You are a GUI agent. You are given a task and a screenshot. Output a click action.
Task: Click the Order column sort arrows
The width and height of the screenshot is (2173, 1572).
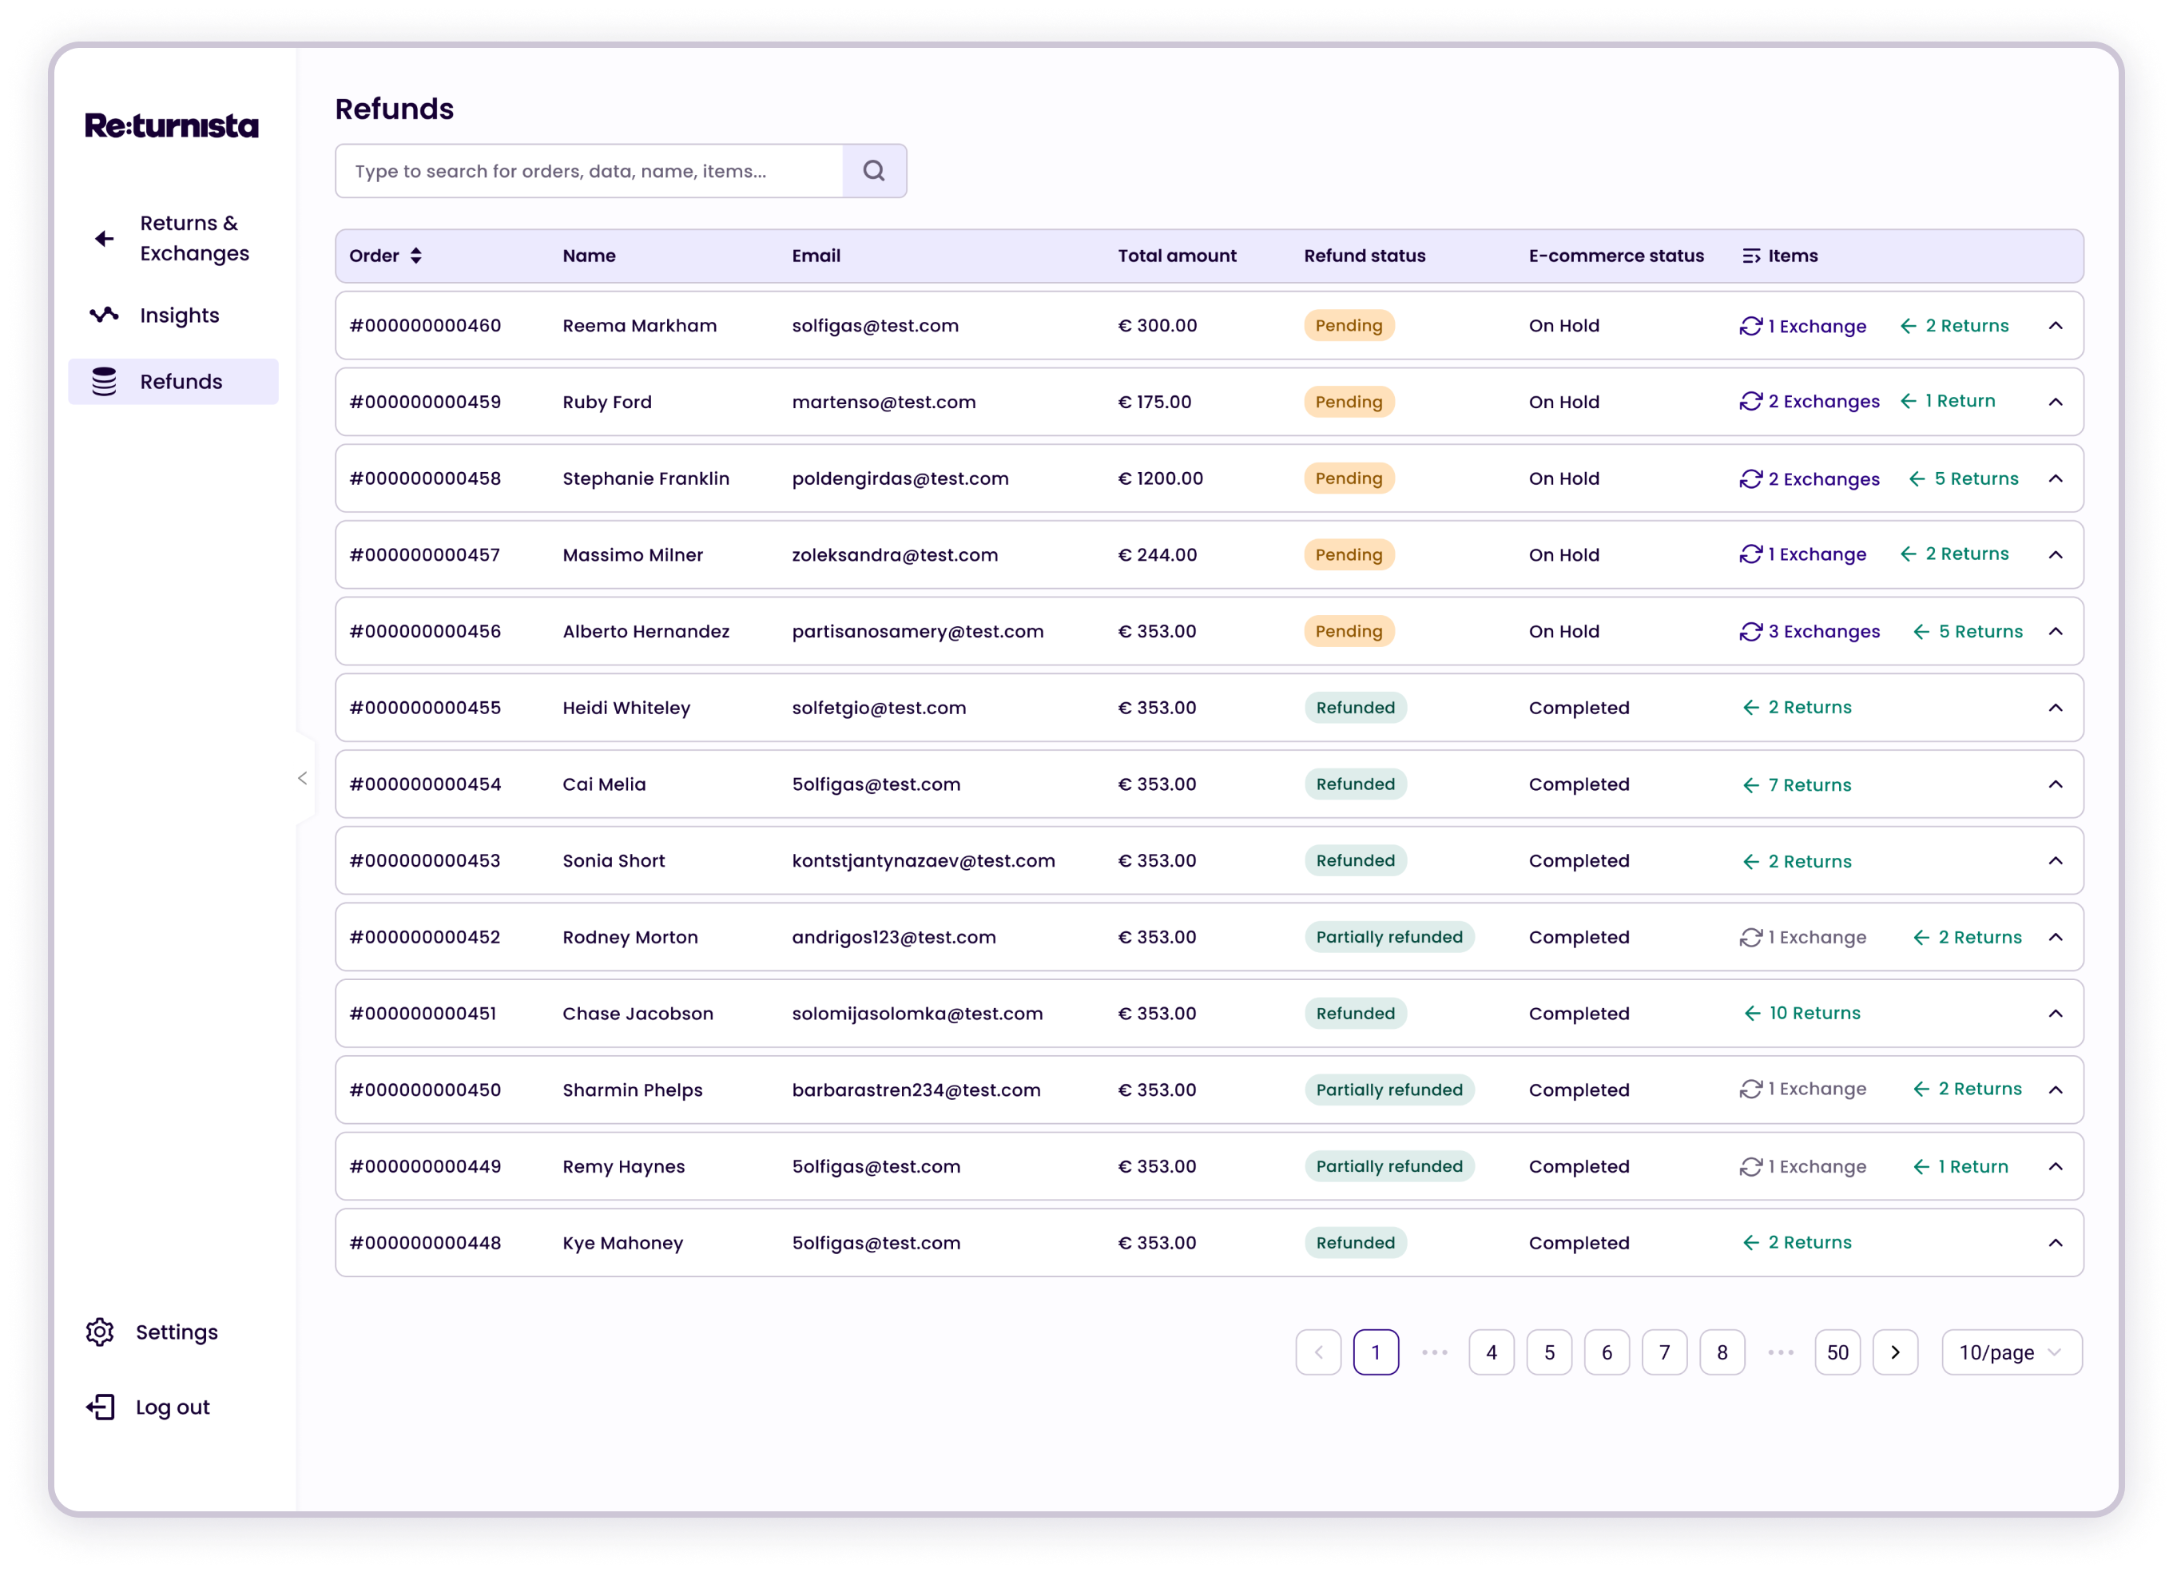[x=415, y=256]
